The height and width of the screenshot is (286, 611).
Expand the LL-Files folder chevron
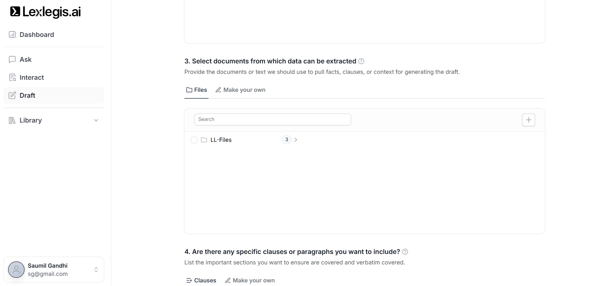click(296, 140)
